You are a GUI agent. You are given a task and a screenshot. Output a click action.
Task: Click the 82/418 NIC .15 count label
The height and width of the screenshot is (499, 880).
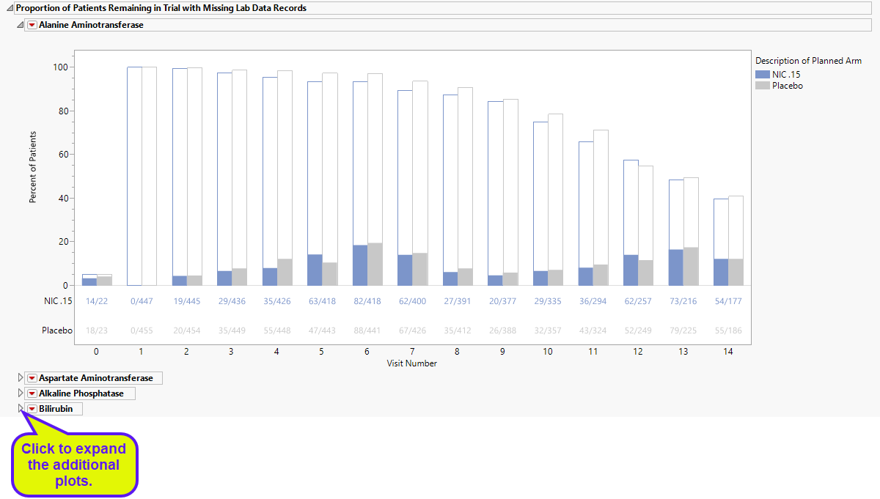tap(367, 301)
